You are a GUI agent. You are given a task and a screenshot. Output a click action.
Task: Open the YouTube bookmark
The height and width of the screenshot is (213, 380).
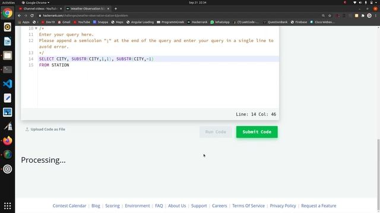[x=82, y=22]
